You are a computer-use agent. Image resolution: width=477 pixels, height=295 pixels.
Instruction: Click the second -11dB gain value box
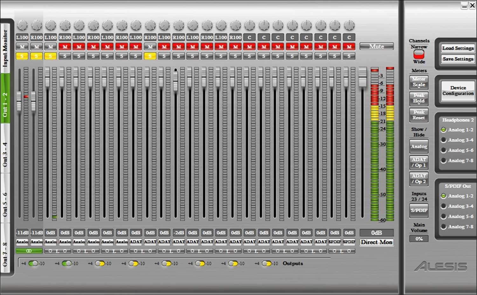[x=36, y=233]
